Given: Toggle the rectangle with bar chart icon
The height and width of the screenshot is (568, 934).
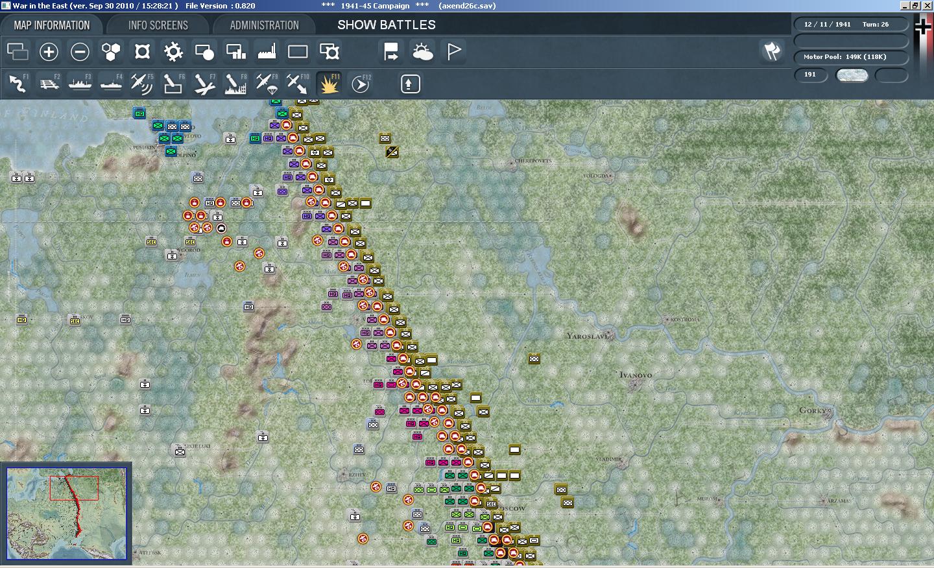Looking at the screenshot, I should [235, 52].
